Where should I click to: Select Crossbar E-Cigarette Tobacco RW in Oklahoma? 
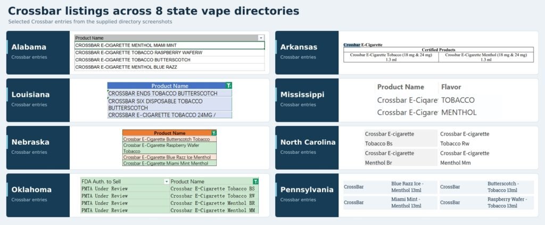[x=214, y=196]
